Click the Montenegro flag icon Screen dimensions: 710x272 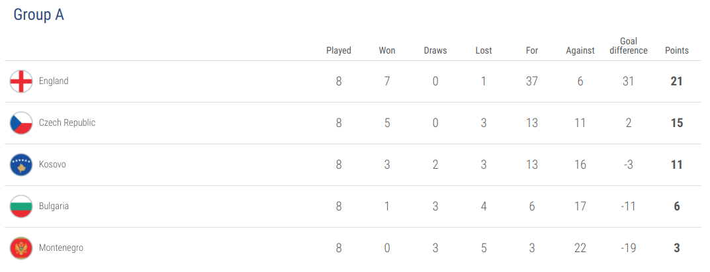click(21, 248)
